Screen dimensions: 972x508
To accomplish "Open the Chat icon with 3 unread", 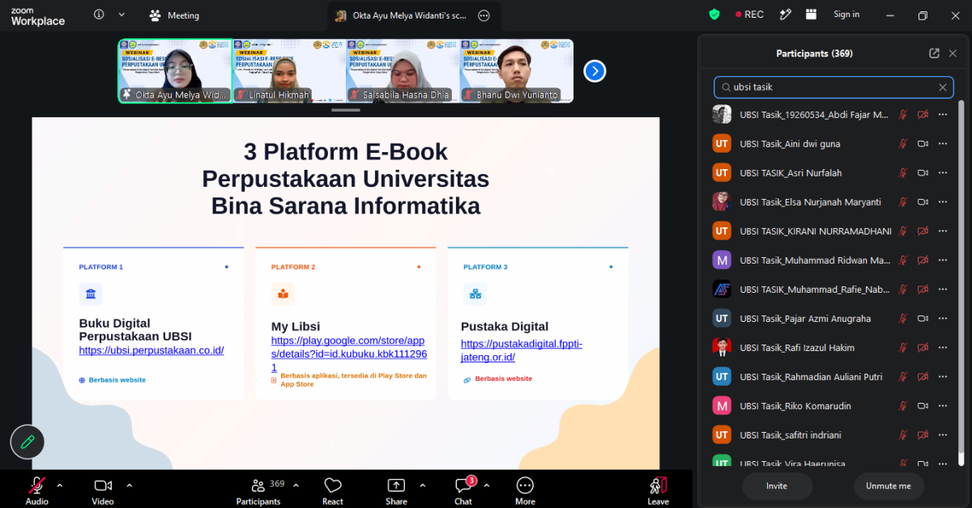I will point(463,485).
